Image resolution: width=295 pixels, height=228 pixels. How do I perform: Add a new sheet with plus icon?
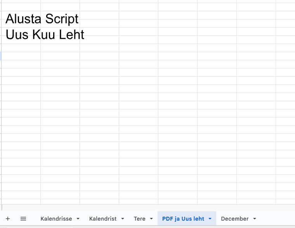(x=8, y=219)
